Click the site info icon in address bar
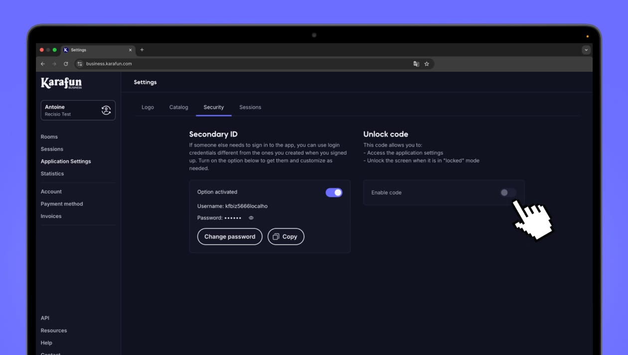 (x=79, y=64)
